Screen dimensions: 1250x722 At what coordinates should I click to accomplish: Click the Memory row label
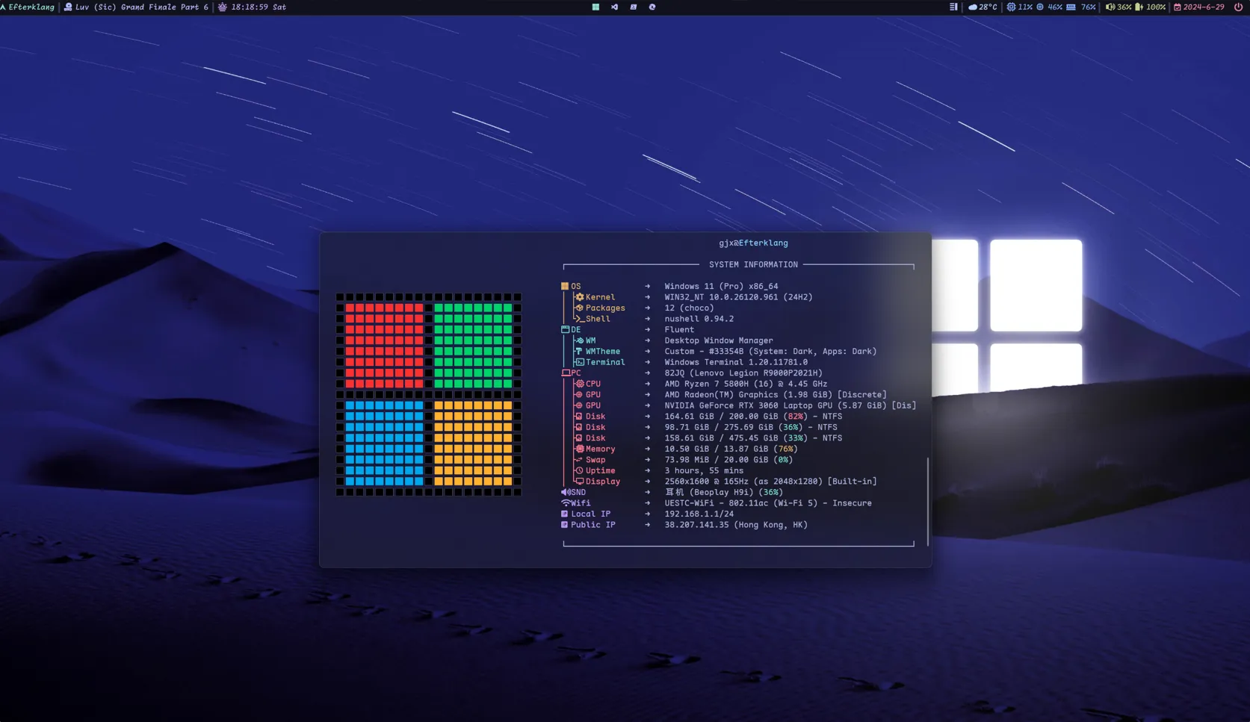(x=600, y=449)
